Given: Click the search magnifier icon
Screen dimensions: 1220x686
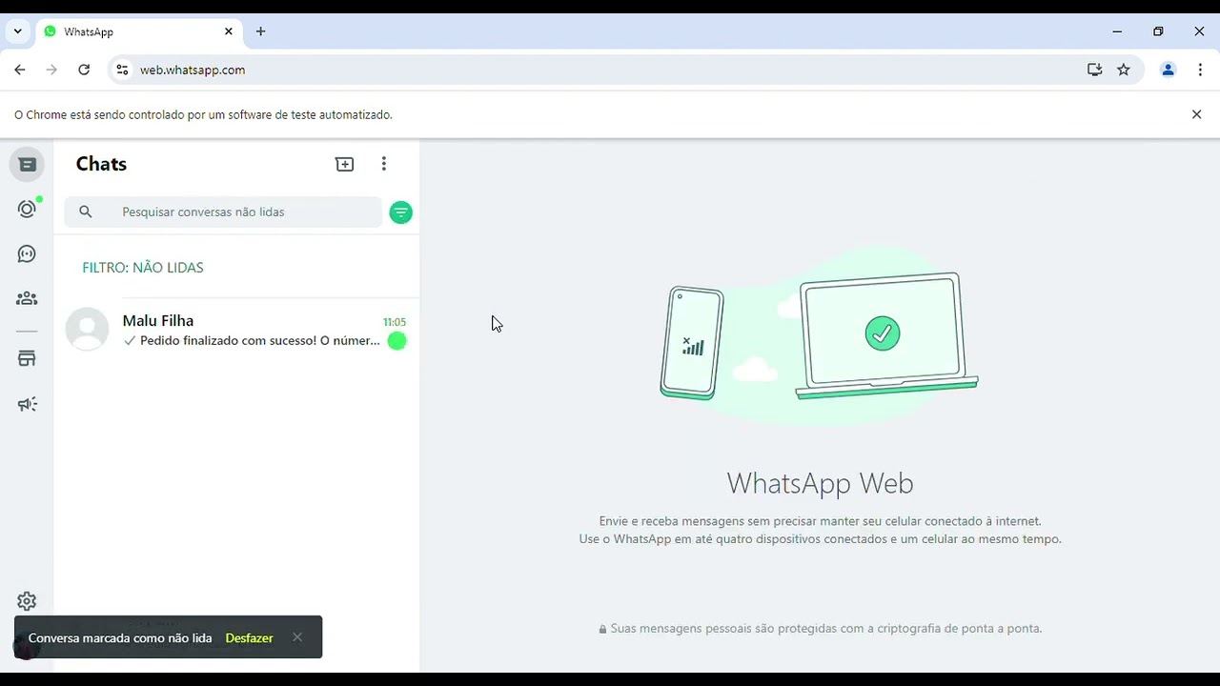Looking at the screenshot, I should click(x=86, y=212).
